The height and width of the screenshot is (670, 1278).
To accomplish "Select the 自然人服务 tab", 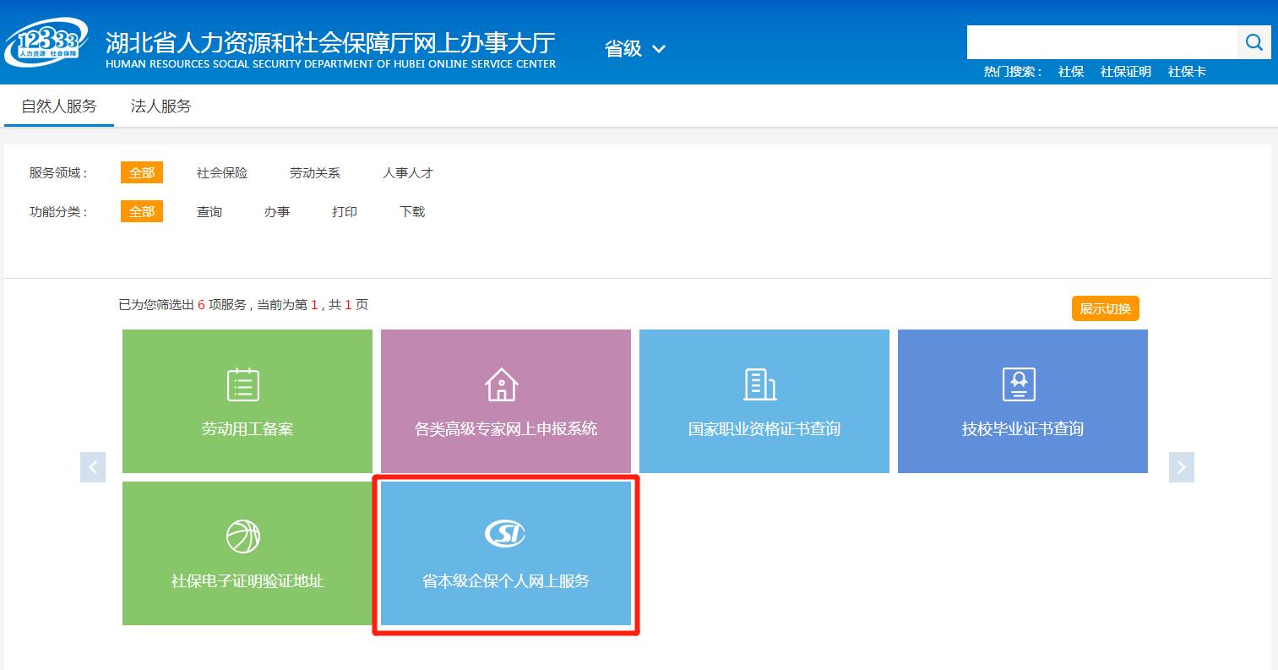I will (58, 105).
